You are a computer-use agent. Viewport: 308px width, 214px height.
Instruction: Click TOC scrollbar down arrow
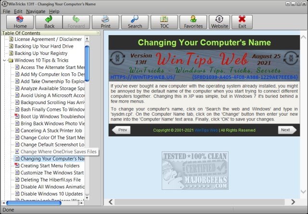[x=87, y=198]
